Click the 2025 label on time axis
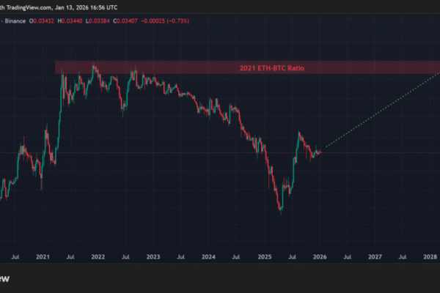440x293 pixels. coord(264,257)
